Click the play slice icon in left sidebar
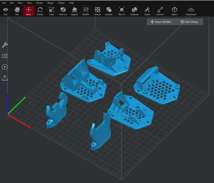Image resolution: width=214 pixels, height=183 pixels. tap(5, 67)
